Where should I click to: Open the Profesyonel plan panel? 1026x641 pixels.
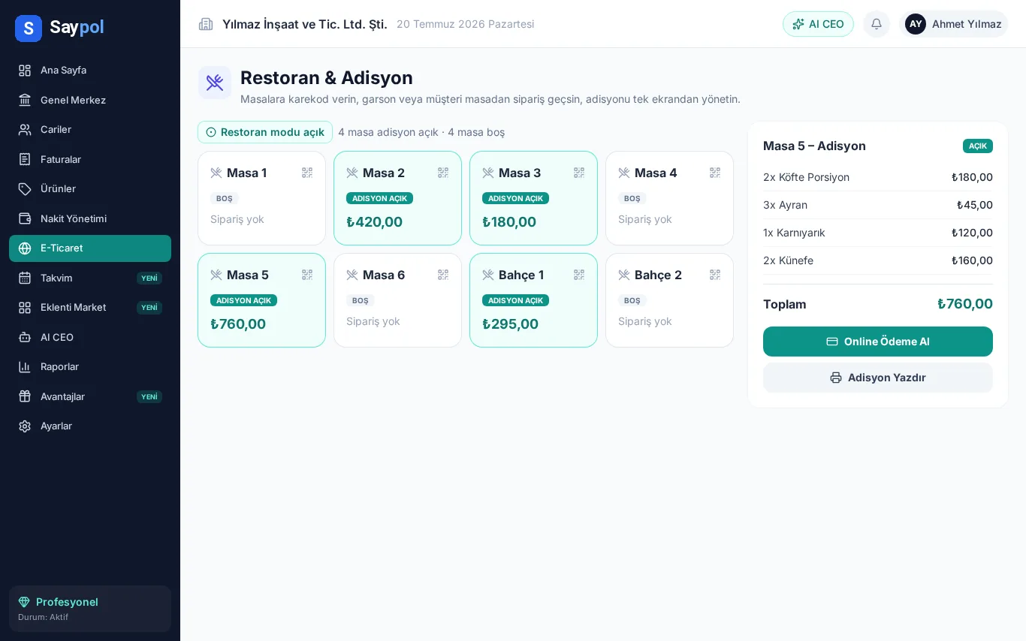click(90, 609)
